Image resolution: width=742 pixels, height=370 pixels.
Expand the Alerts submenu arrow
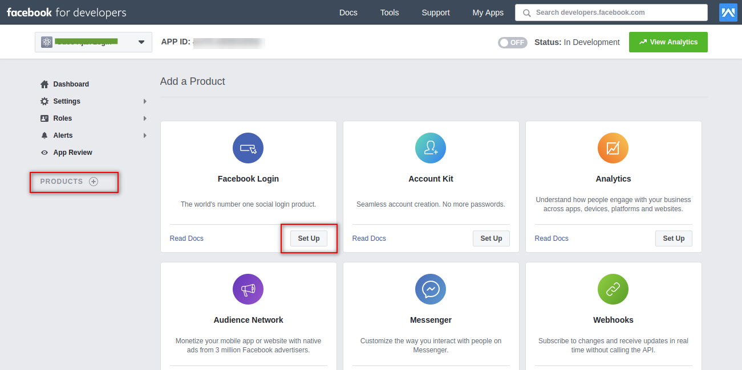coord(145,135)
